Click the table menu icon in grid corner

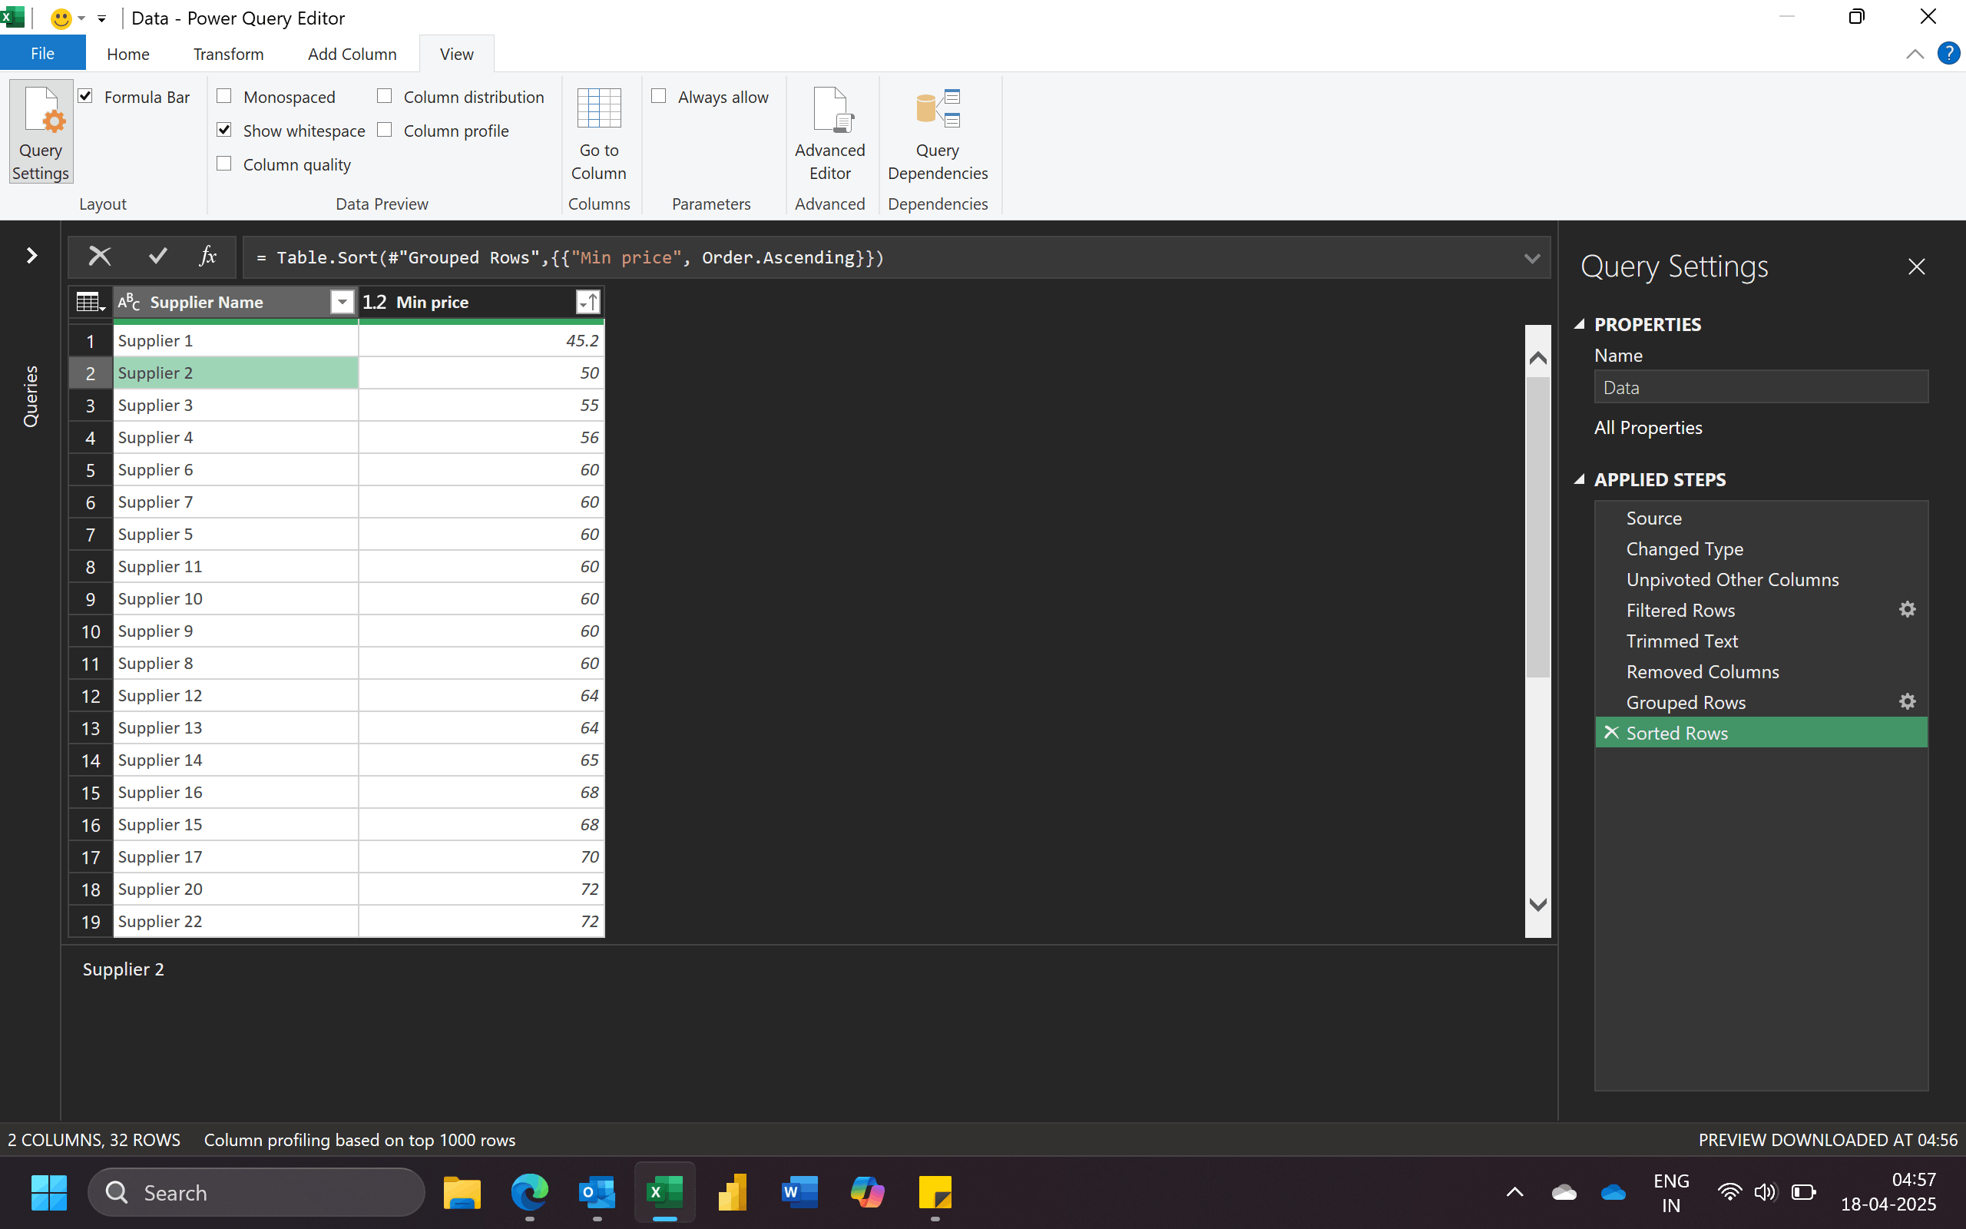click(90, 303)
